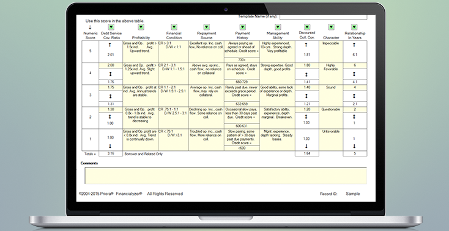Click the 'Declining op. Inc.' Repayment Source cell
Image resolution: width=449 pixels, height=231 pixels.
[x=206, y=118]
